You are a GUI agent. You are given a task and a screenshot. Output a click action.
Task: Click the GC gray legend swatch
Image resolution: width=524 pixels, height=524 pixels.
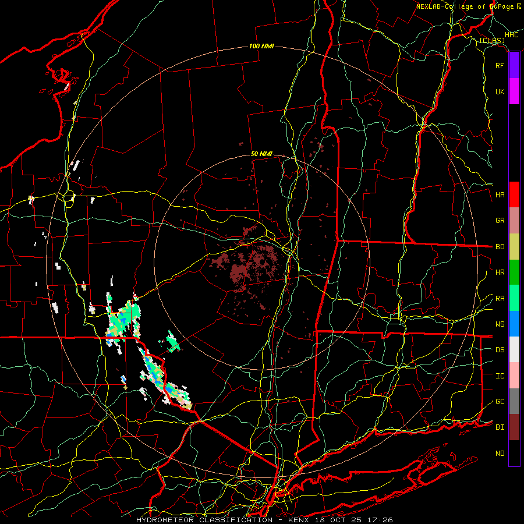514,401
